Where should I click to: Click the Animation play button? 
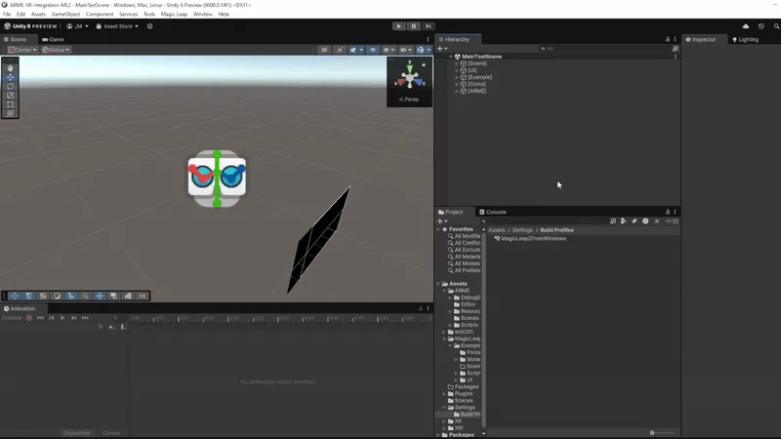pos(62,318)
